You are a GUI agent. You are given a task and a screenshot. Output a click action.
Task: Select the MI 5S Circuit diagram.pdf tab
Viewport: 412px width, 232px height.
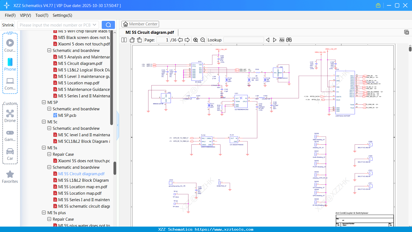150,32
